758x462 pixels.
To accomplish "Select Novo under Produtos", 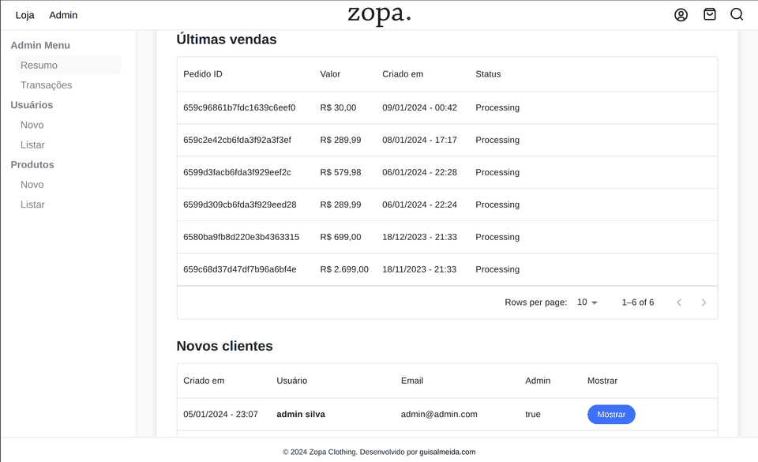I will click(x=32, y=185).
